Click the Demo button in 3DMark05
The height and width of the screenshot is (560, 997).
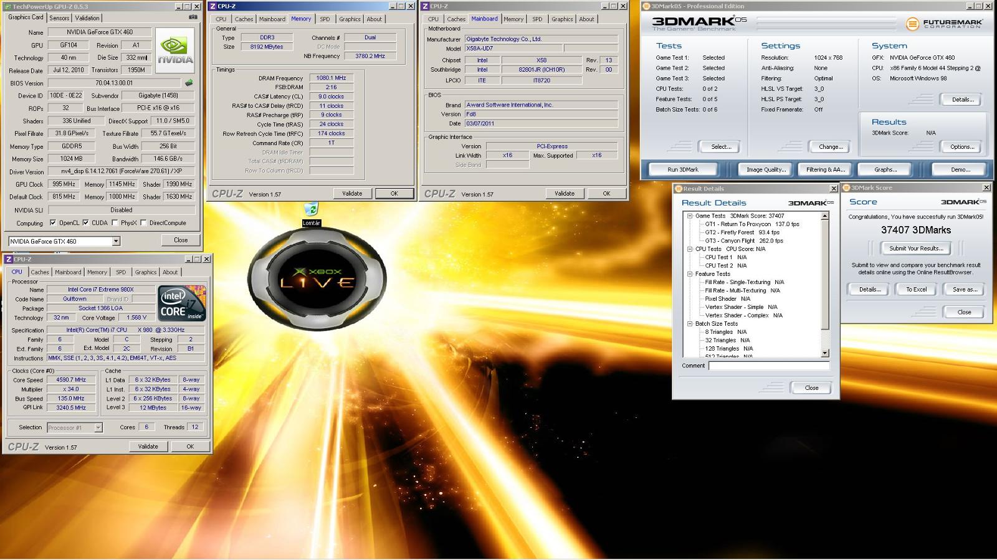960,169
